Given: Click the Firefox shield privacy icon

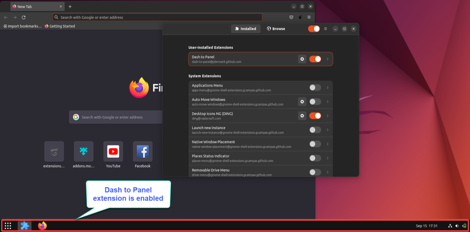Looking at the screenshot, I should [x=291, y=17].
